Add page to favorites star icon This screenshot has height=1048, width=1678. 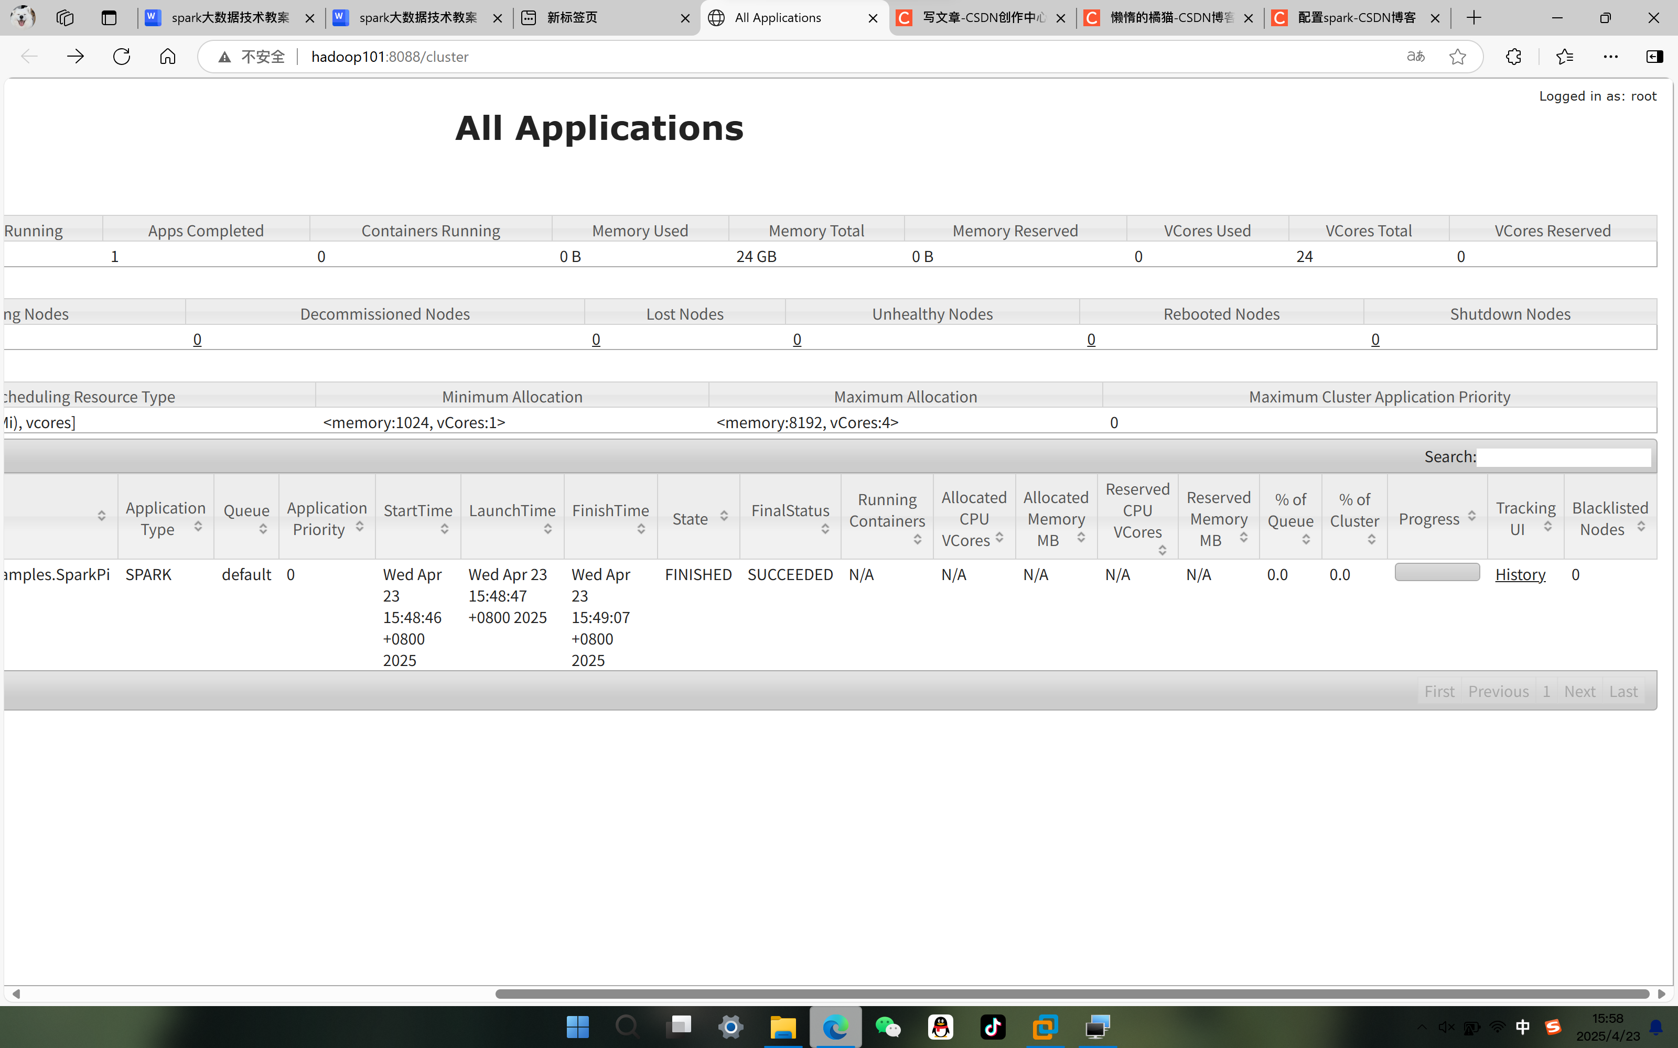1458,57
